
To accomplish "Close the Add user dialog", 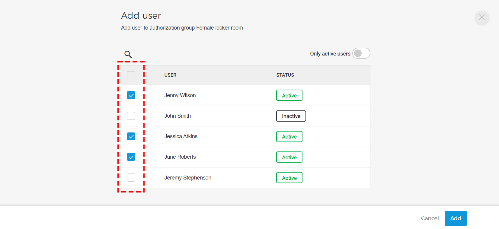I will [x=482, y=18].
